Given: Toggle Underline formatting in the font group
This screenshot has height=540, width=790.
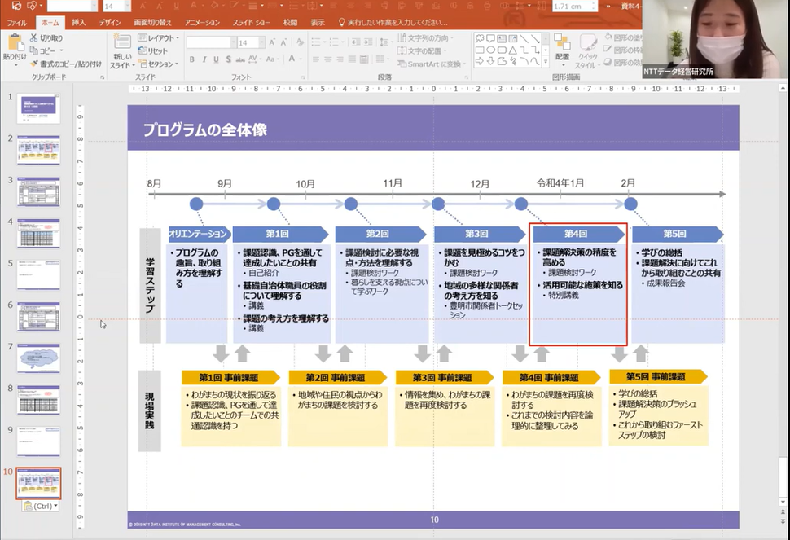Looking at the screenshot, I should (215, 59).
